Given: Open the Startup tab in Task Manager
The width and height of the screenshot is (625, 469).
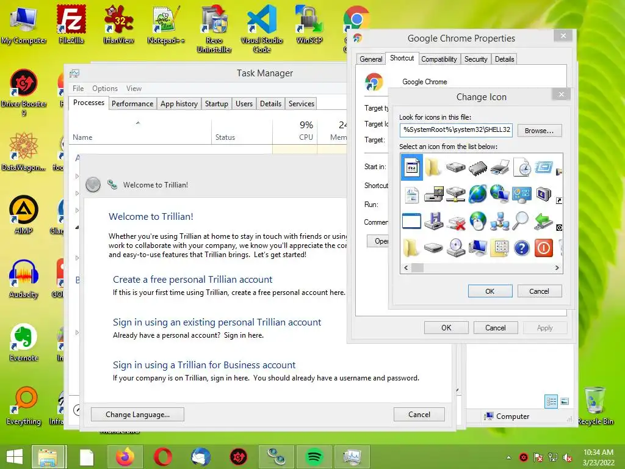Looking at the screenshot, I should click(x=217, y=104).
